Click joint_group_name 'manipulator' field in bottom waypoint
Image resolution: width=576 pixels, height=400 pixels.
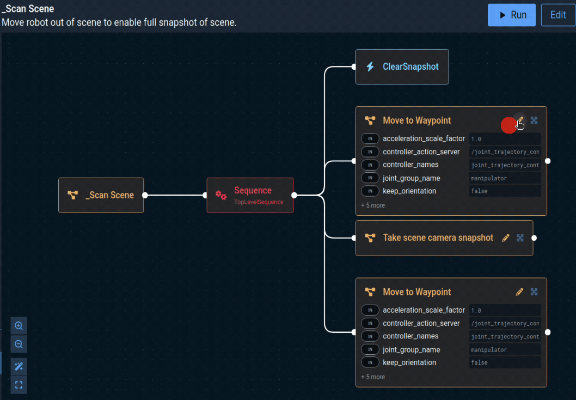(x=505, y=349)
